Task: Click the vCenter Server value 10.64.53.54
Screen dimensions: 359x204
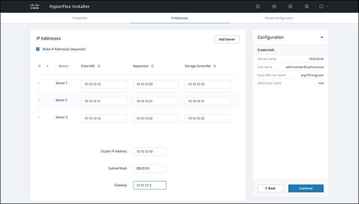Action: [x=316, y=59]
